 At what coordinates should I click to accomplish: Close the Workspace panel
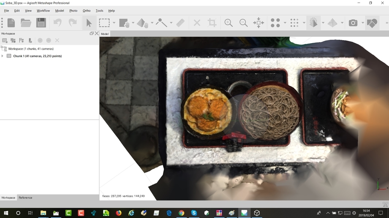tap(97, 33)
